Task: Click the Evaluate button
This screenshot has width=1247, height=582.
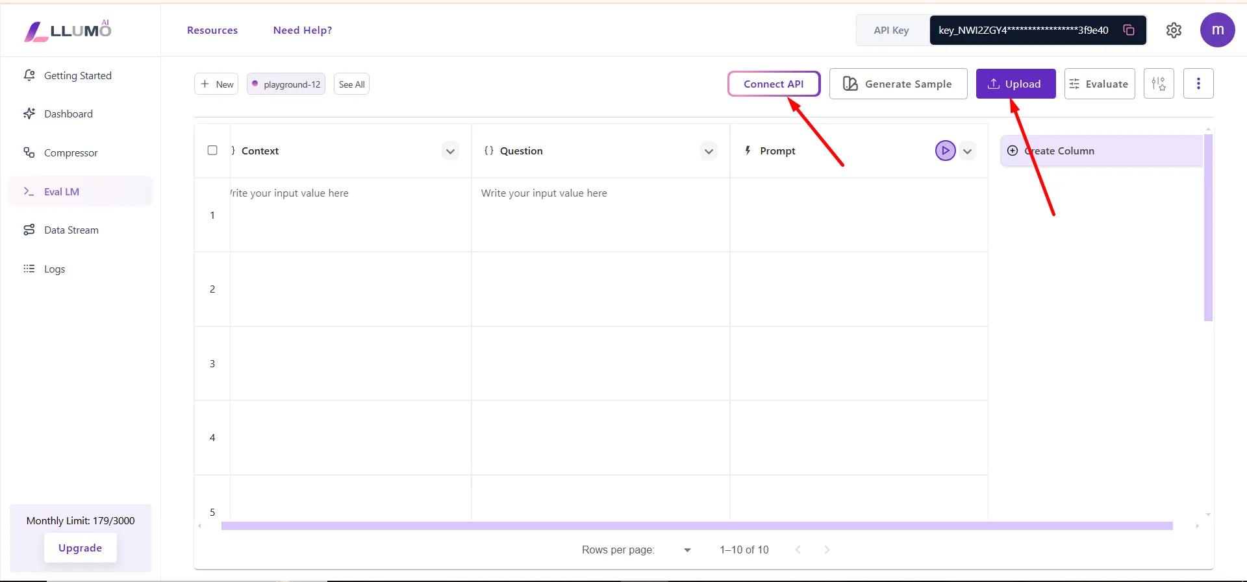Action: pos(1099,84)
